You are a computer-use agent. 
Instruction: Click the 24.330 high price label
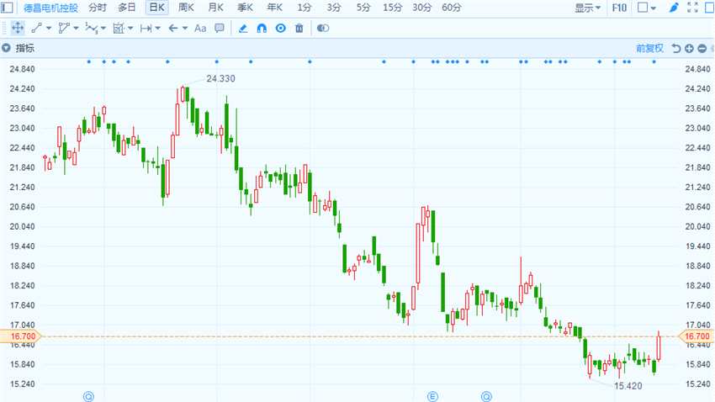pyautogui.click(x=220, y=78)
